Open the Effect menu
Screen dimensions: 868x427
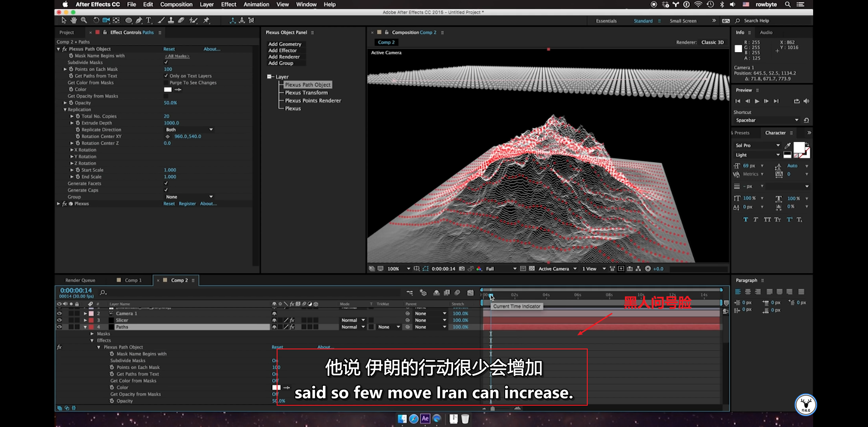229,5
